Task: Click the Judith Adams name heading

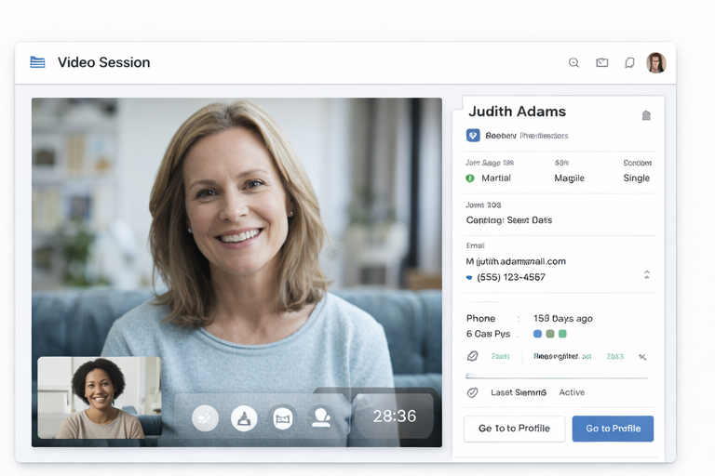Action: (517, 112)
